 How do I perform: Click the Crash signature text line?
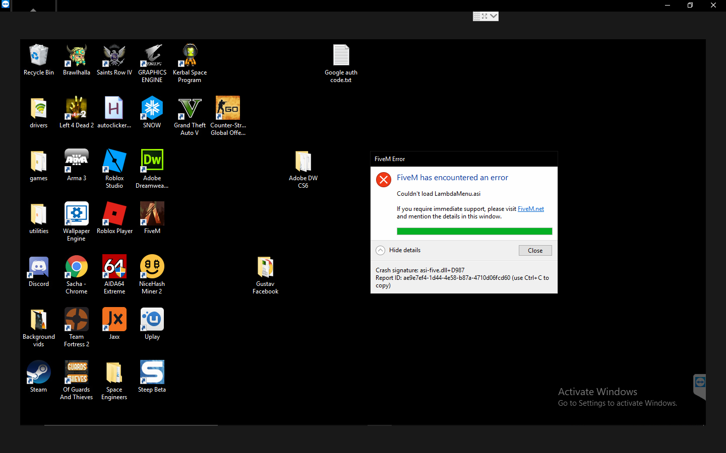pos(420,270)
